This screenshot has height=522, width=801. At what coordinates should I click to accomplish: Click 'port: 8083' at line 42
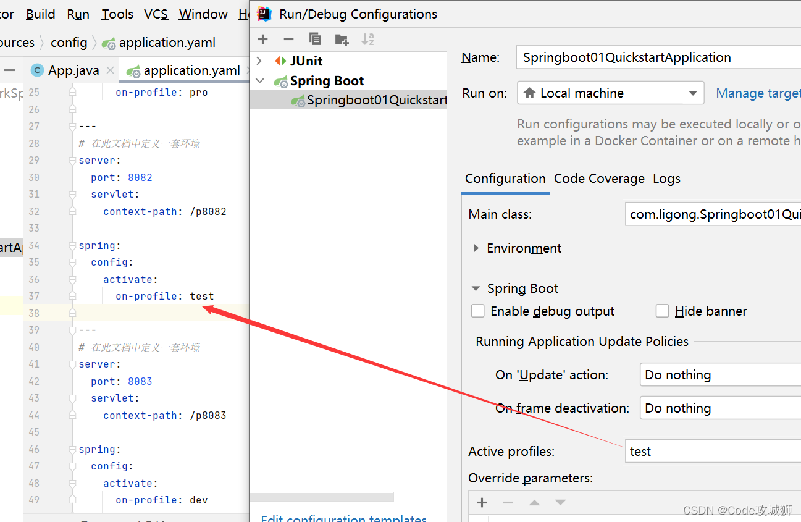click(x=122, y=381)
